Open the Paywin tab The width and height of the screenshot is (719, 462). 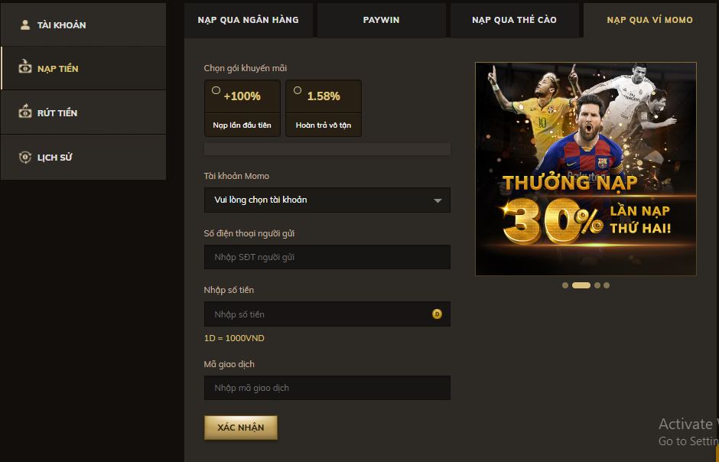coord(381,20)
